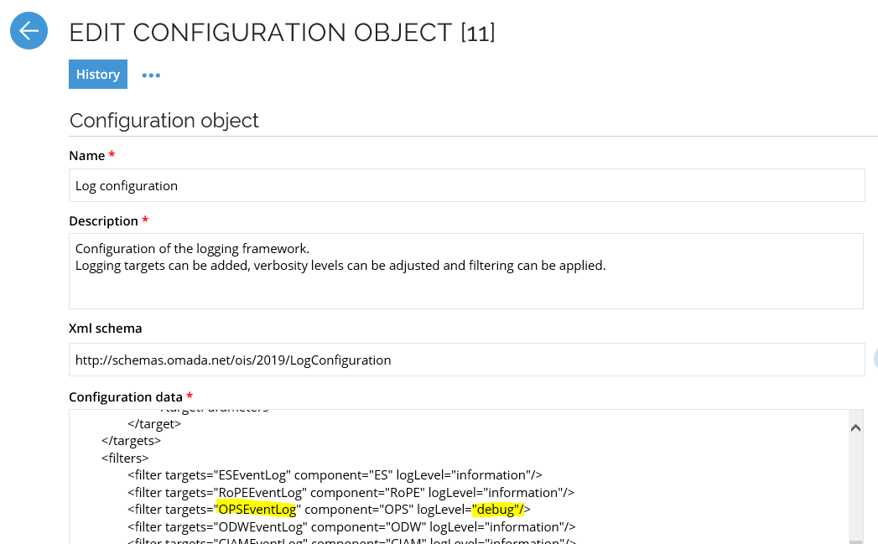Click the ESEventLog filter line

[x=335, y=474]
